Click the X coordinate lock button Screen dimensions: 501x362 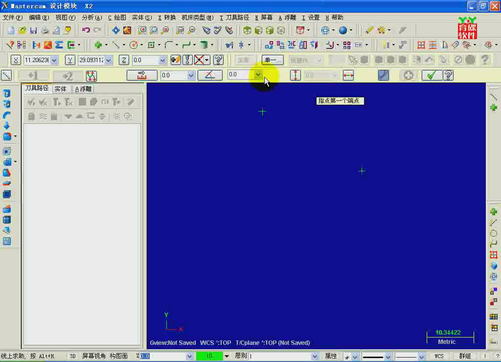point(16,60)
